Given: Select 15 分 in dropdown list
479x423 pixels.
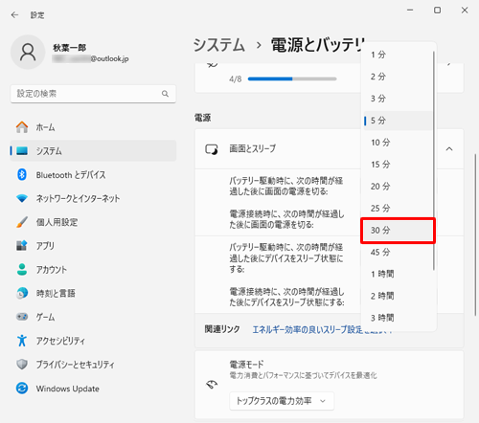Looking at the screenshot, I should (x=398, y=165).
